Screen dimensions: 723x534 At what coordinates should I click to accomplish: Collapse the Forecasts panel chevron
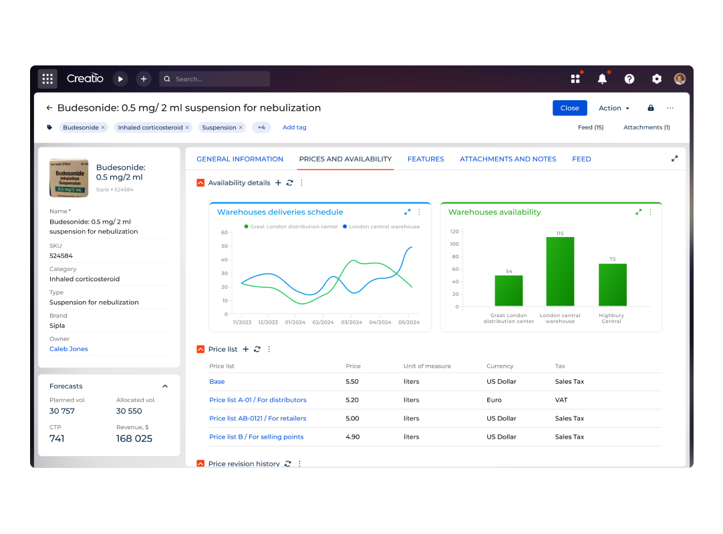tap(165, 386)
